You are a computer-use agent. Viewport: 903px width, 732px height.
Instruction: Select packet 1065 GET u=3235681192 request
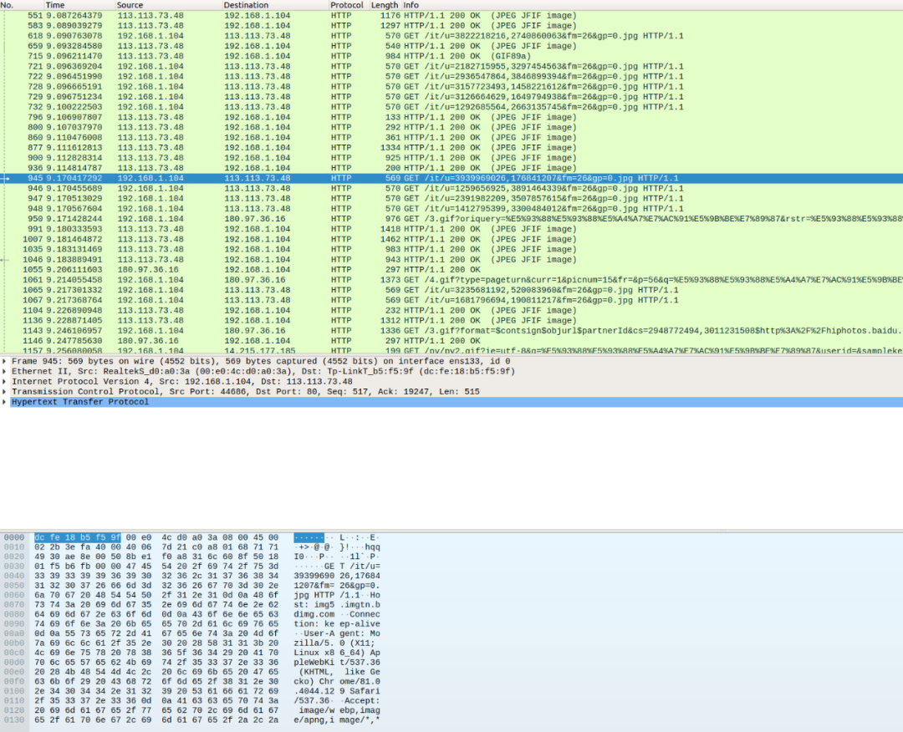click(x=451, y=290)
